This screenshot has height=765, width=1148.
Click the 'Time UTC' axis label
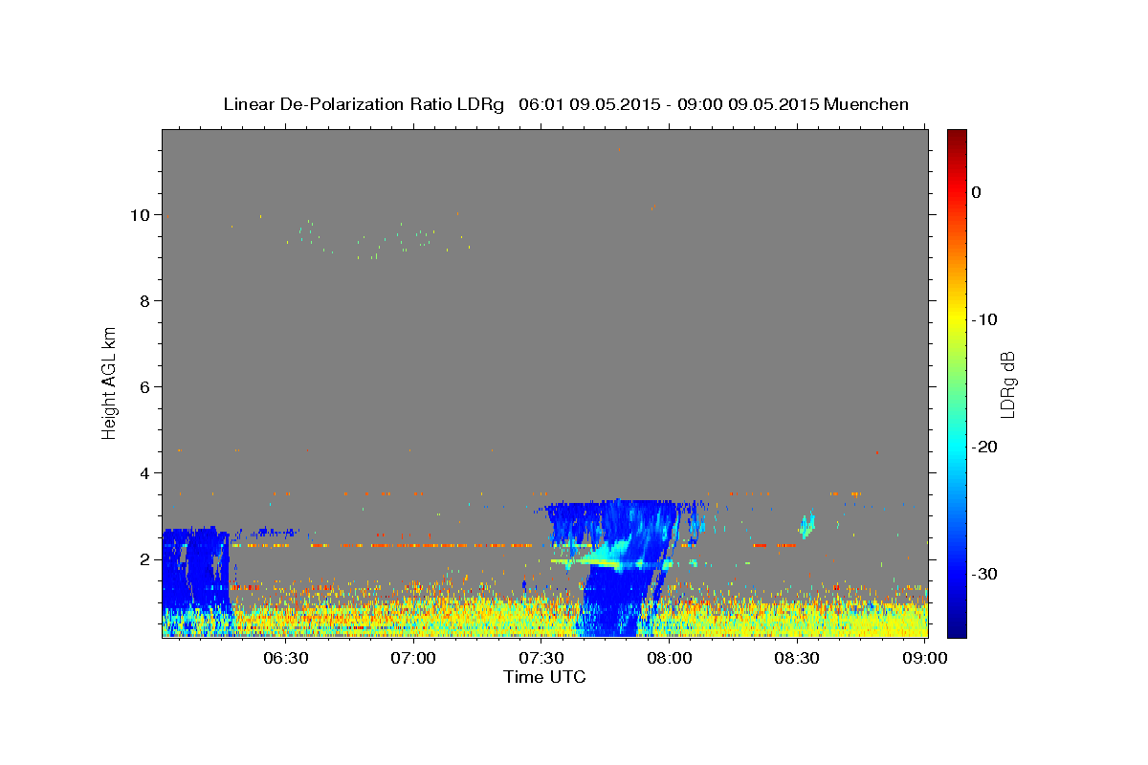tap(544, 677)
